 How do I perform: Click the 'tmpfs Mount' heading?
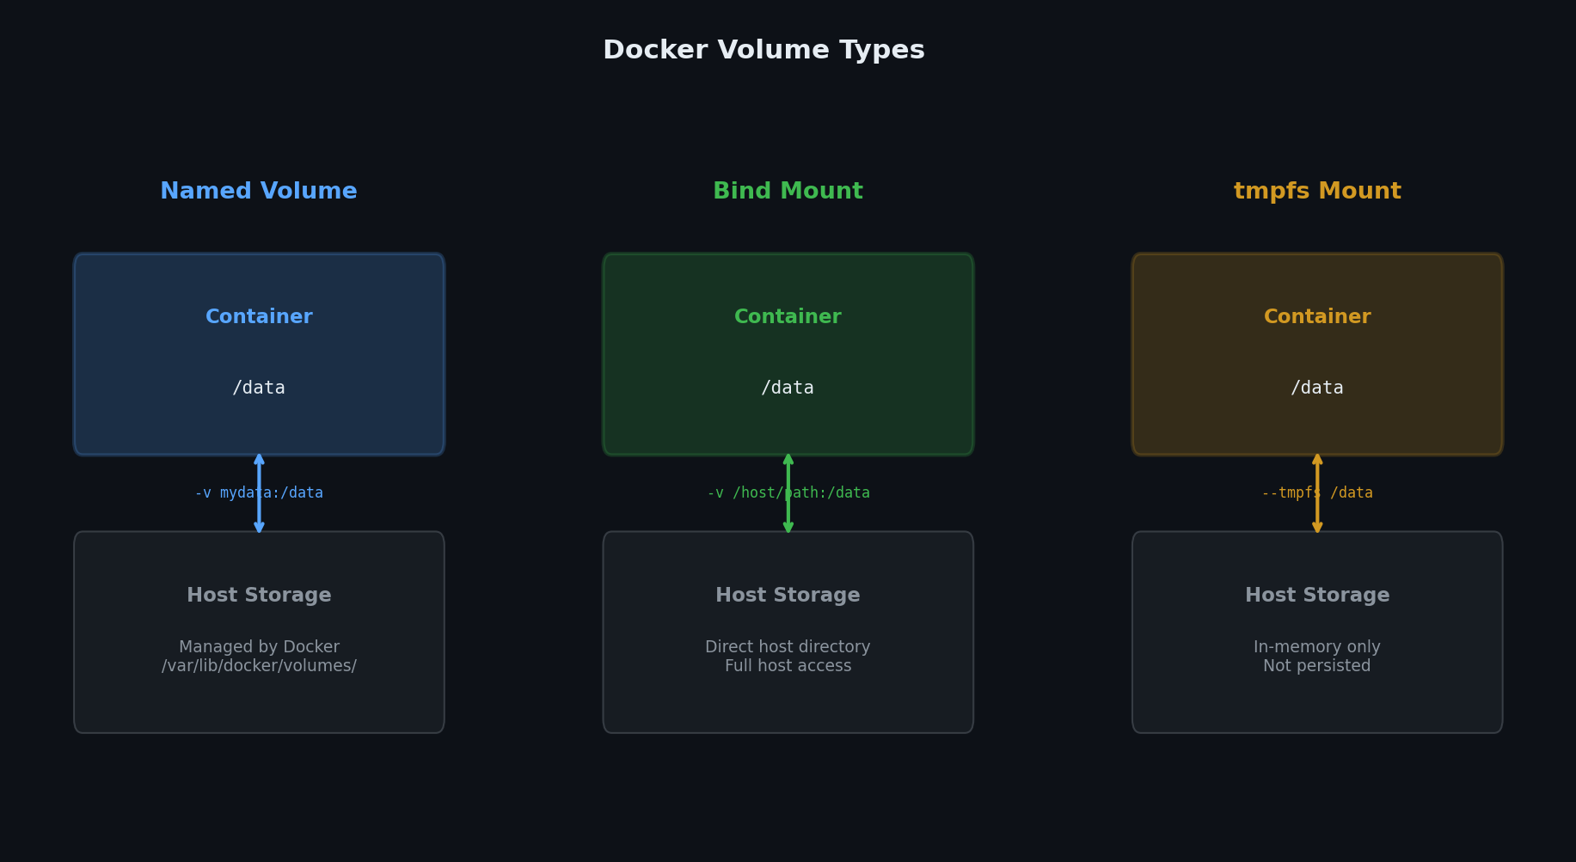(1317, 192)
